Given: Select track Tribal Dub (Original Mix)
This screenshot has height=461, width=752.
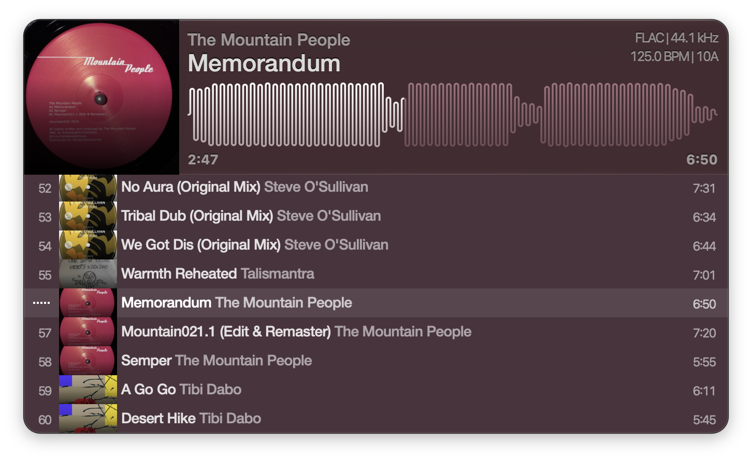Looking at the screenshot, I should [376, 217].
